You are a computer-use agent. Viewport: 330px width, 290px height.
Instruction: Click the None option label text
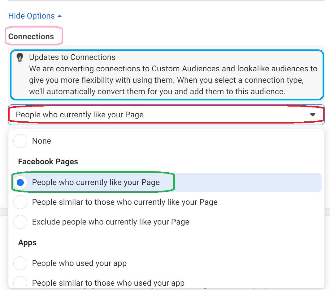point(41,141)
